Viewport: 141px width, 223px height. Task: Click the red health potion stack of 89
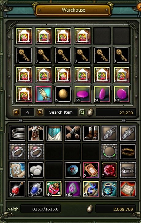[x=17, y=188]
